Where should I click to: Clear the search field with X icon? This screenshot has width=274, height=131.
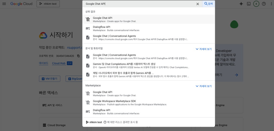[198, 4]
